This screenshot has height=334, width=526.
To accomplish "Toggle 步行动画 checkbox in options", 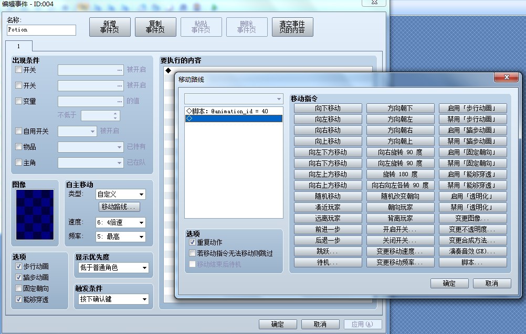I will click(19, 266).
